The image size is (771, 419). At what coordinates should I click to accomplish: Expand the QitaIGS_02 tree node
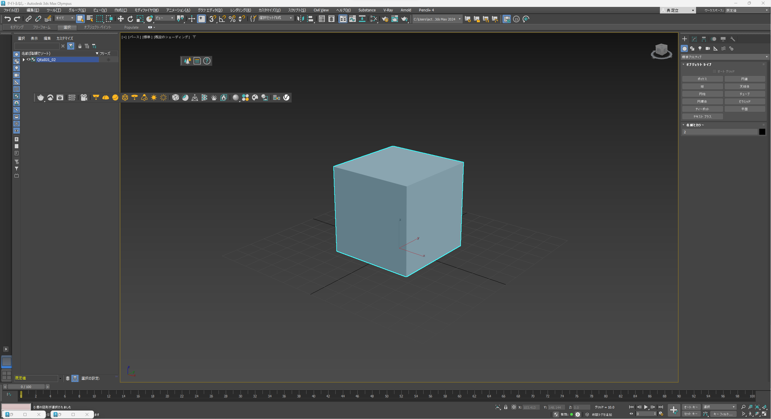click(x=24, y=60)
